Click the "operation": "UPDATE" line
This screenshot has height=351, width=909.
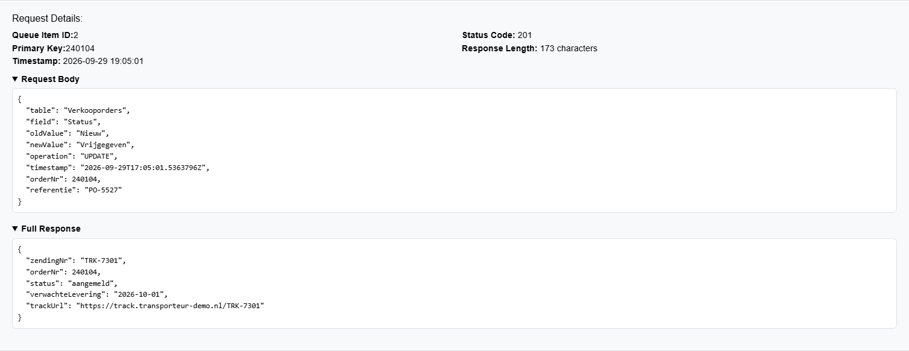point(72,156)
